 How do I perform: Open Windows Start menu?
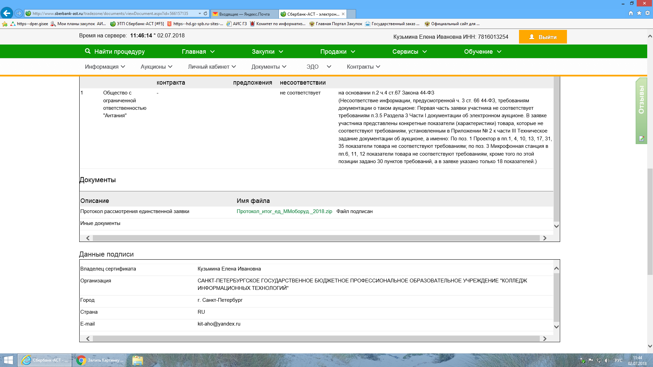click(8, 360)
